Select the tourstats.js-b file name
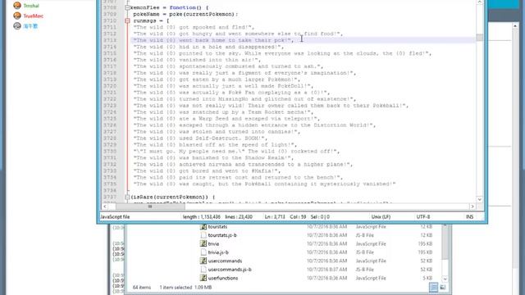Viewport: 525px width, 295px height. [222, 235]
